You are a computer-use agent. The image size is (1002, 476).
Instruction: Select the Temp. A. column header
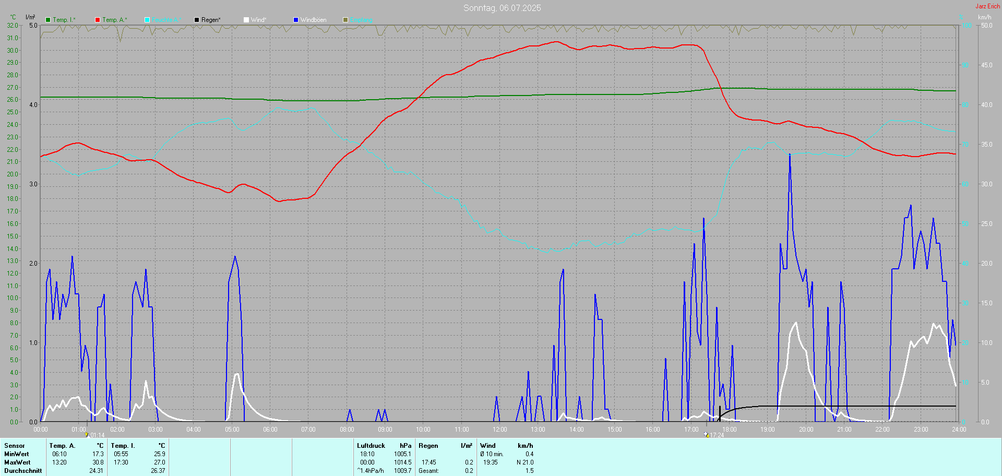click(x=62, y=446)
